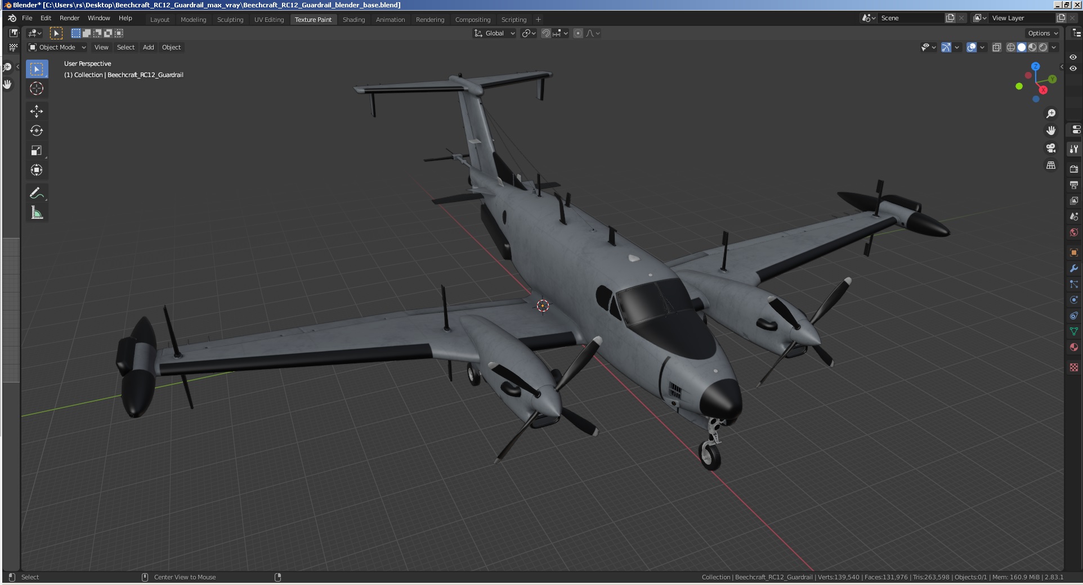The image size is (1083, 585).
Task: Click the viewport View menu button
Action: [101, 47]
